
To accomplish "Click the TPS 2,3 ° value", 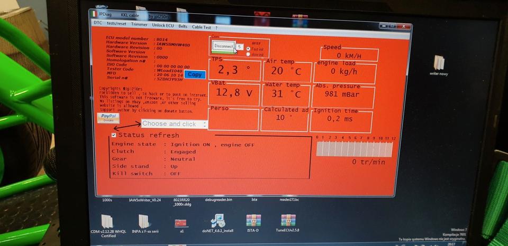I will [234, 70].
